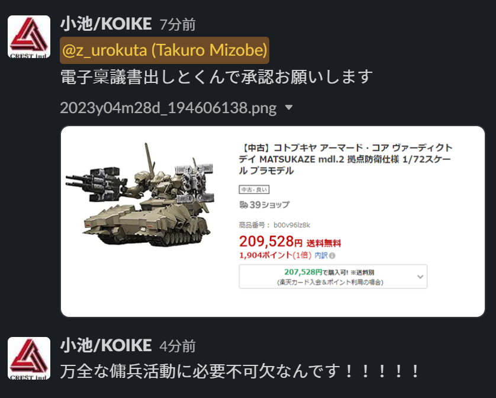Click KOIKE's avatar on the second message
This screenshot has height=398, width=496.
point(29,358)
